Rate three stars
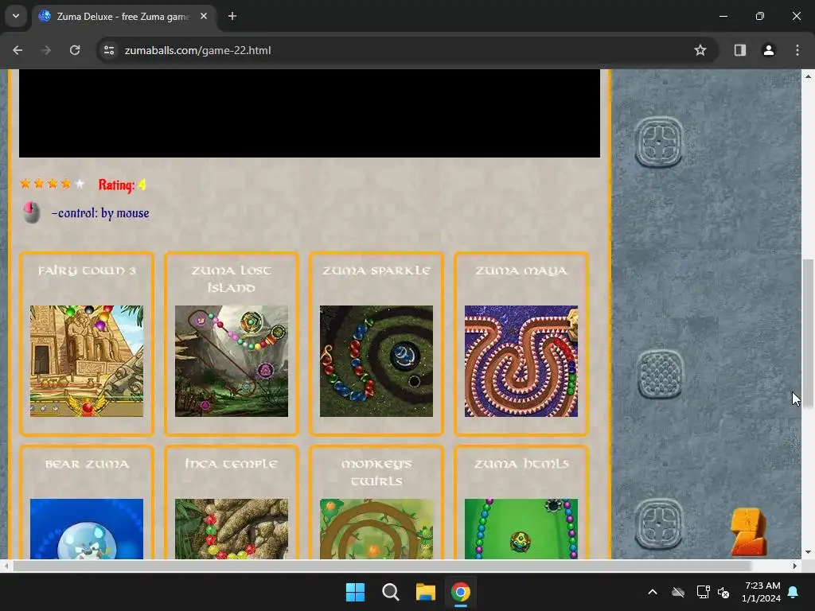 pyautogui.click(x=53, y=184)
